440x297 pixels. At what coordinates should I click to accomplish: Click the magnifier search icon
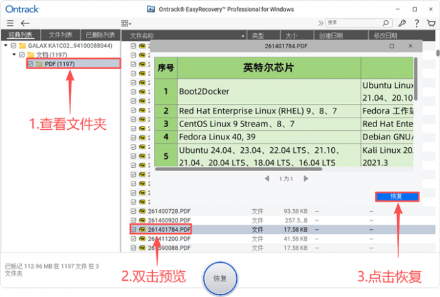click(x=386, y=23)
